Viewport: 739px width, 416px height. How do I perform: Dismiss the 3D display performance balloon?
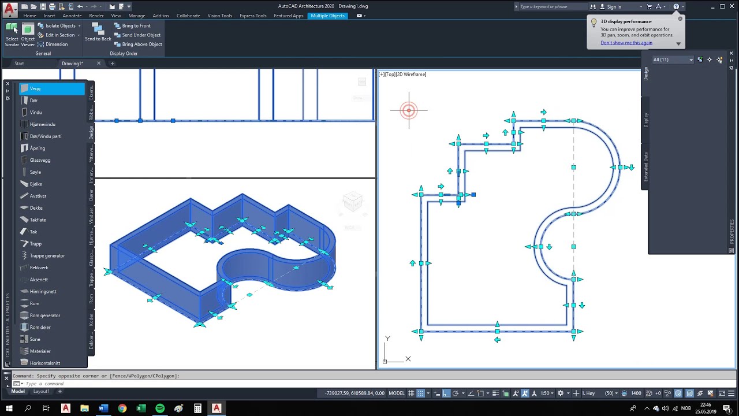680,18
